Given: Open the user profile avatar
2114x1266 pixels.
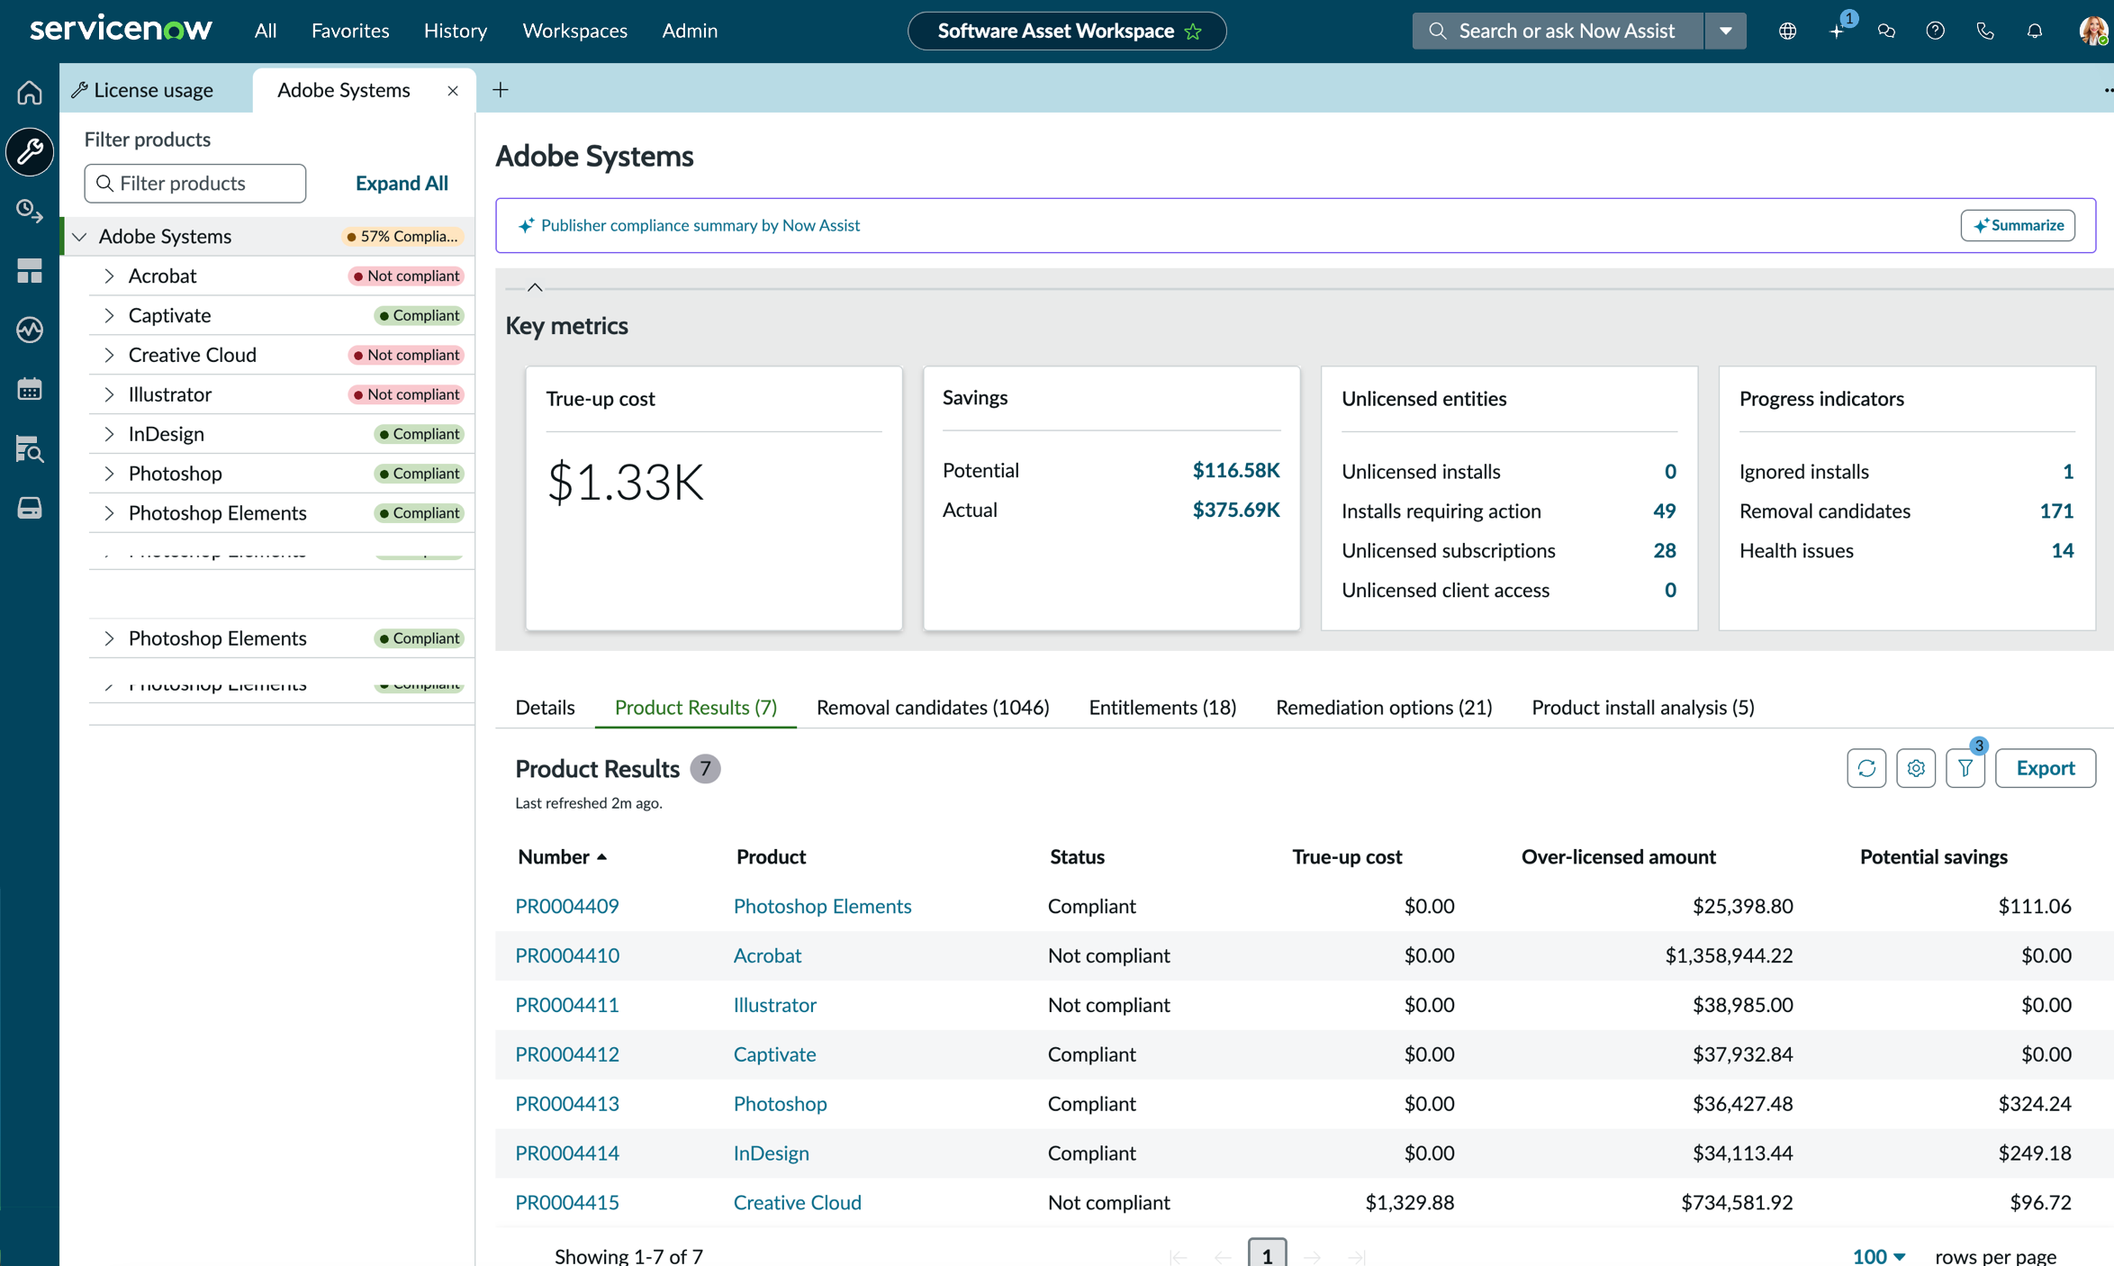Looking at the screenshot, I should pos(2093,31).
